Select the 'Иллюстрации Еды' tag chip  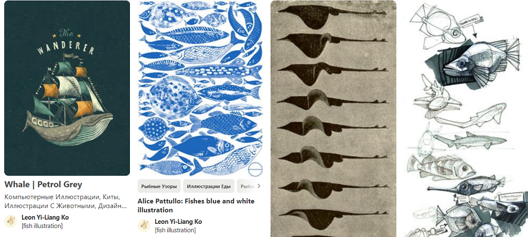[209, 186]
